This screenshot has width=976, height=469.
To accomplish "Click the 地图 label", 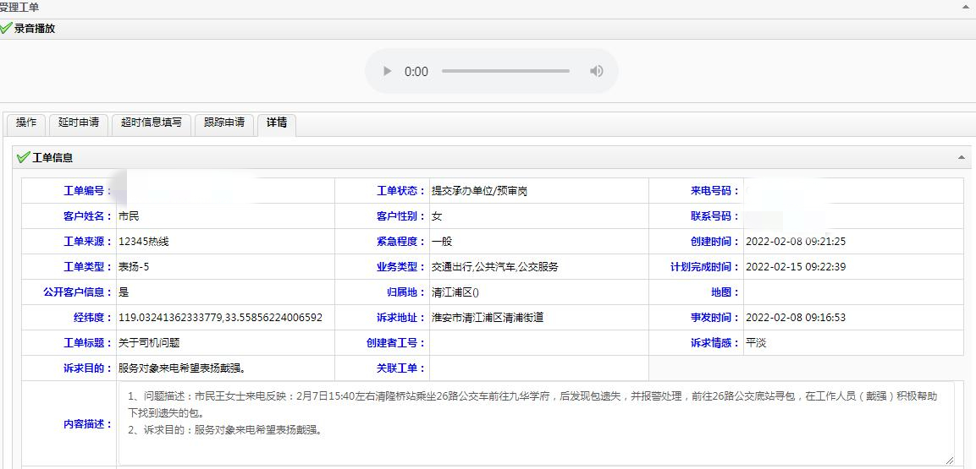I will point(725,292).
